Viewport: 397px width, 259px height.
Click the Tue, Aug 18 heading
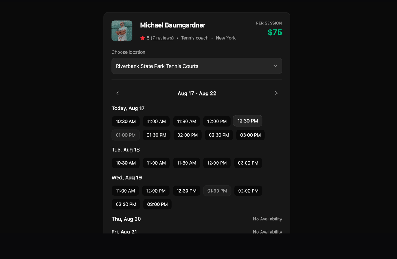[126, 150]
